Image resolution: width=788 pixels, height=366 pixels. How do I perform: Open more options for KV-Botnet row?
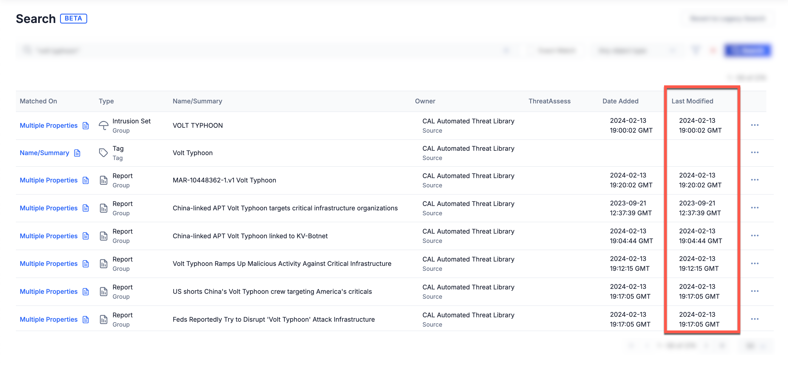(x=754, y=236)
